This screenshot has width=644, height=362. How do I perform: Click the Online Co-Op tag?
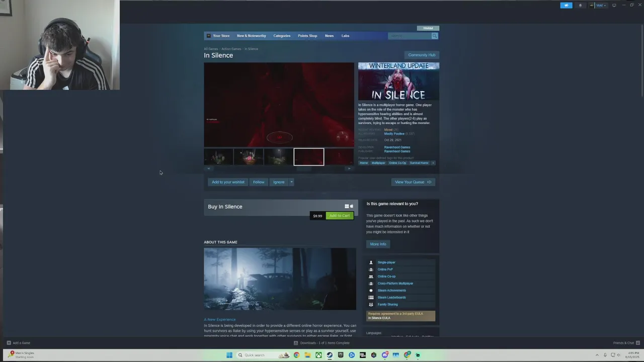[397, 163]
